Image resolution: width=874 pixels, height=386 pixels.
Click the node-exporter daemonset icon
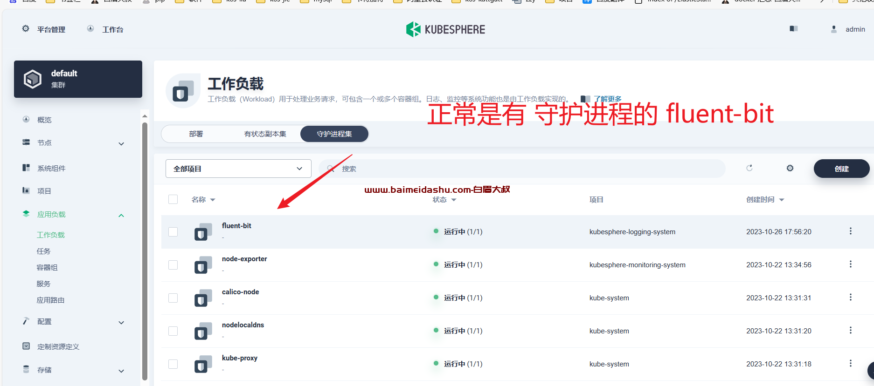click(203, 265)
